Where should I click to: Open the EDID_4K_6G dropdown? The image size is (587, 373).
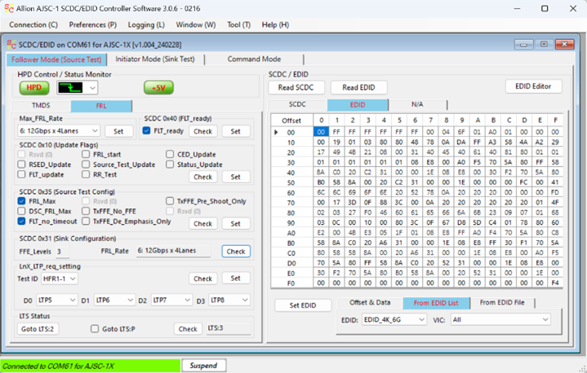coord(394,319)
